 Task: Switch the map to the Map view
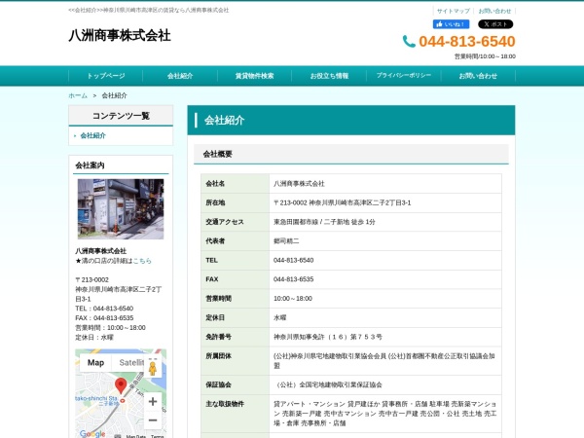(x=95, y=363)
